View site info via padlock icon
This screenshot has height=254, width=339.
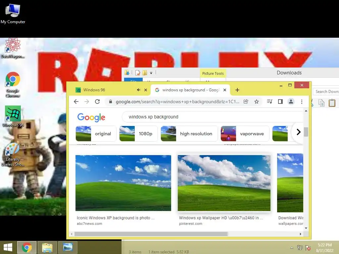pos(111,102)
